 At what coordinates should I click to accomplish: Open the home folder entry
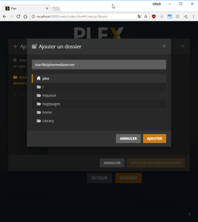point(99,112)
